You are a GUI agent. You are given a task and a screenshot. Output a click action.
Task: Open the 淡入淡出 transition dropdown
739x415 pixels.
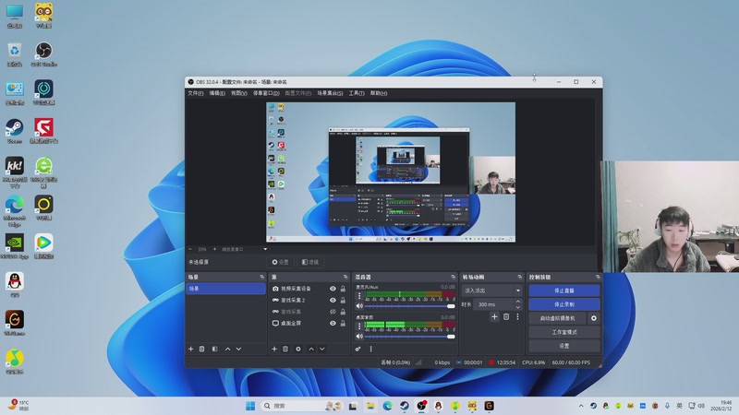(x=492, y=290)
